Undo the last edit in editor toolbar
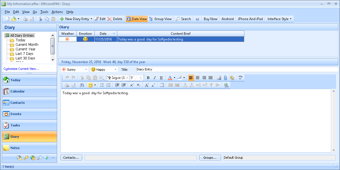This screenshot has width=340, height=170. (x=67, y=78)
